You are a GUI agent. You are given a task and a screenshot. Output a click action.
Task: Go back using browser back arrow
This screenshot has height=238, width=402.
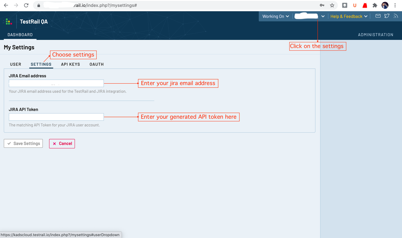(6, 5)
